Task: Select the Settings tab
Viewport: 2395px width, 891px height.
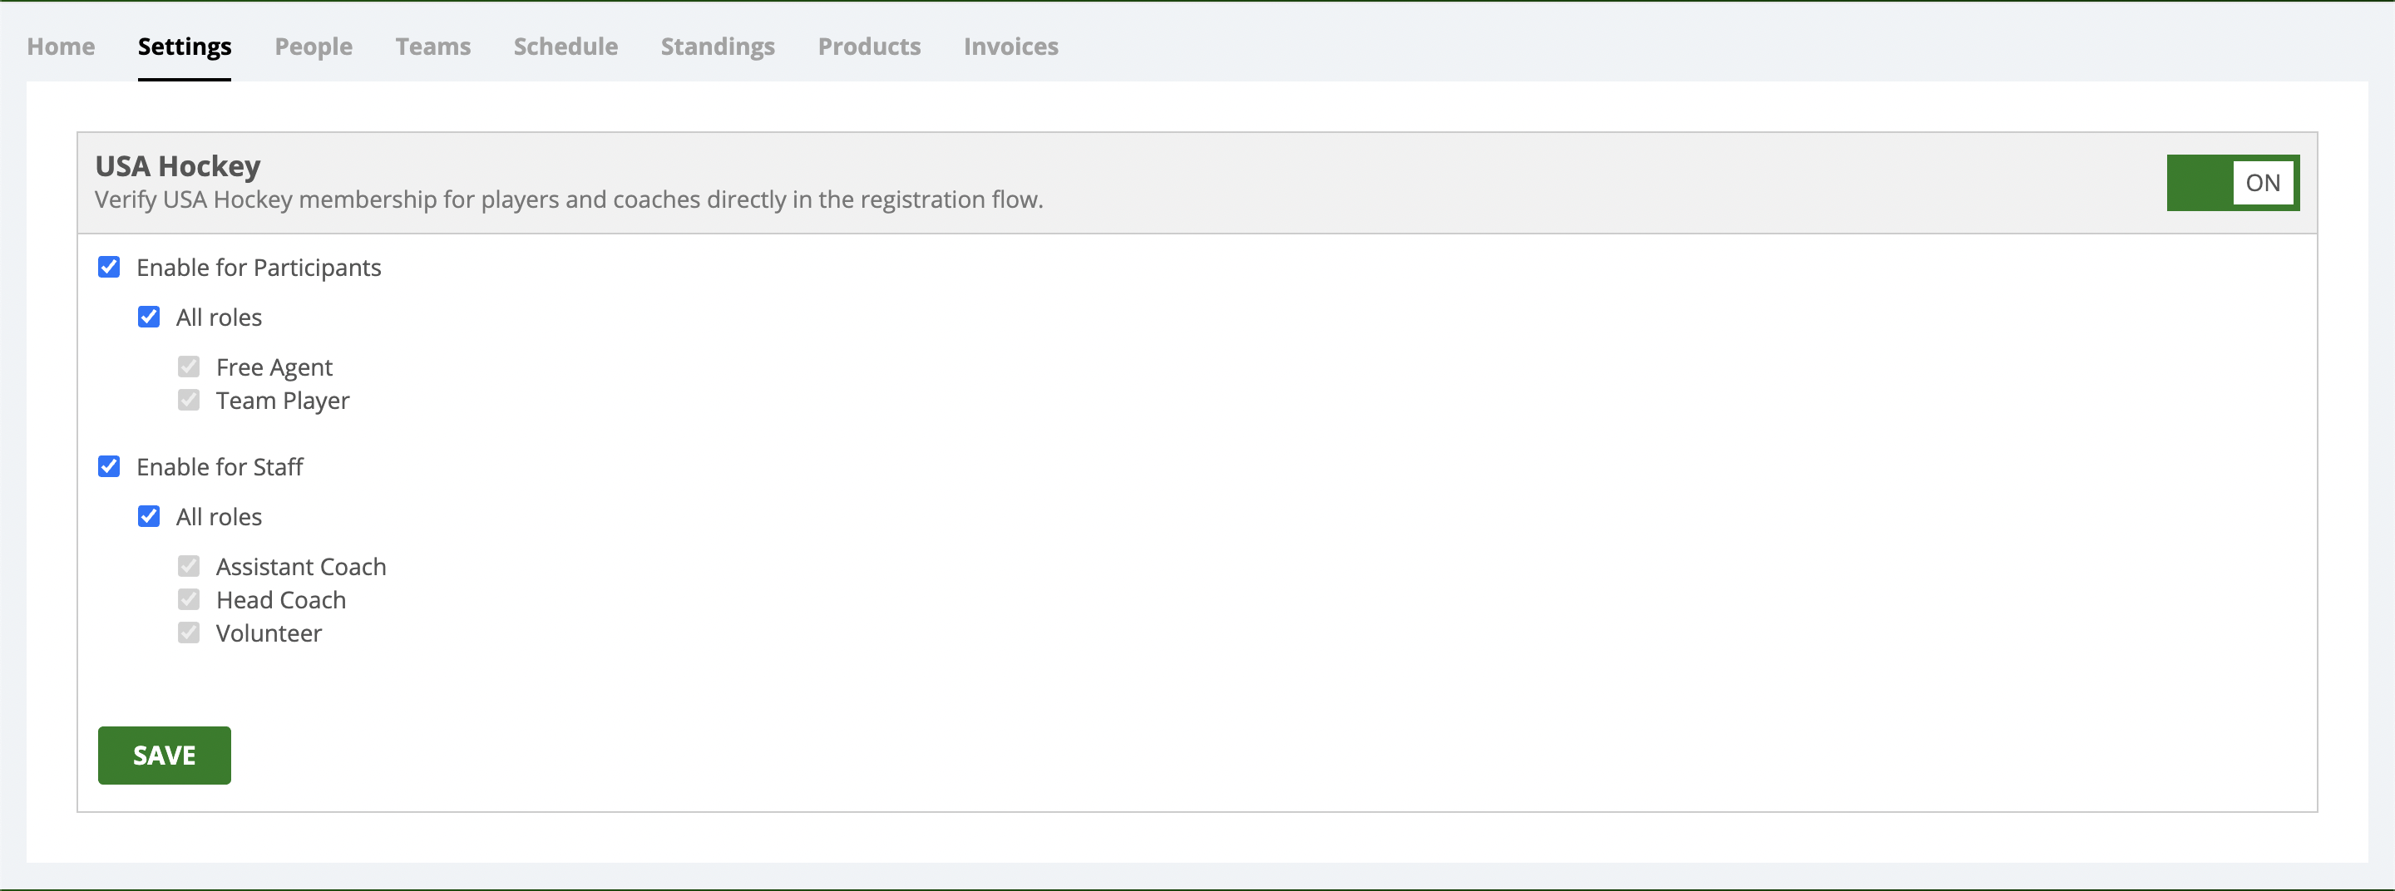Action: click(184, 47)
